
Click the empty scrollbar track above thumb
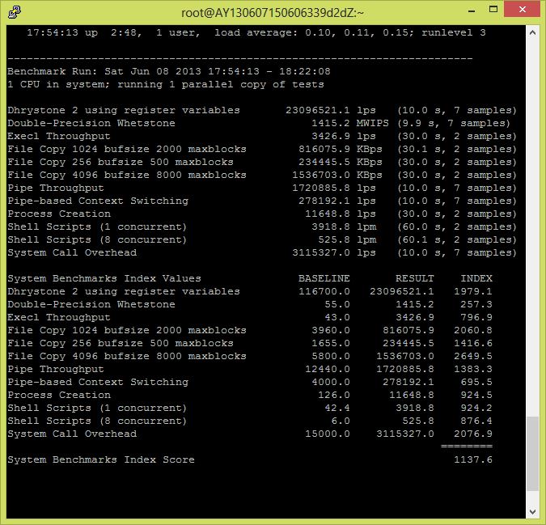pyautogui.click(x=532, y=227)
